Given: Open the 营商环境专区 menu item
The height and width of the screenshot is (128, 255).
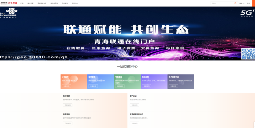Looking at the screenshot, I should click(42, 3).
